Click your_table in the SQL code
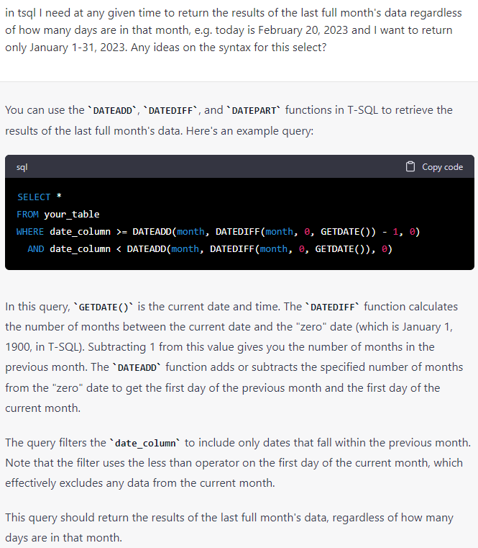 72,214
